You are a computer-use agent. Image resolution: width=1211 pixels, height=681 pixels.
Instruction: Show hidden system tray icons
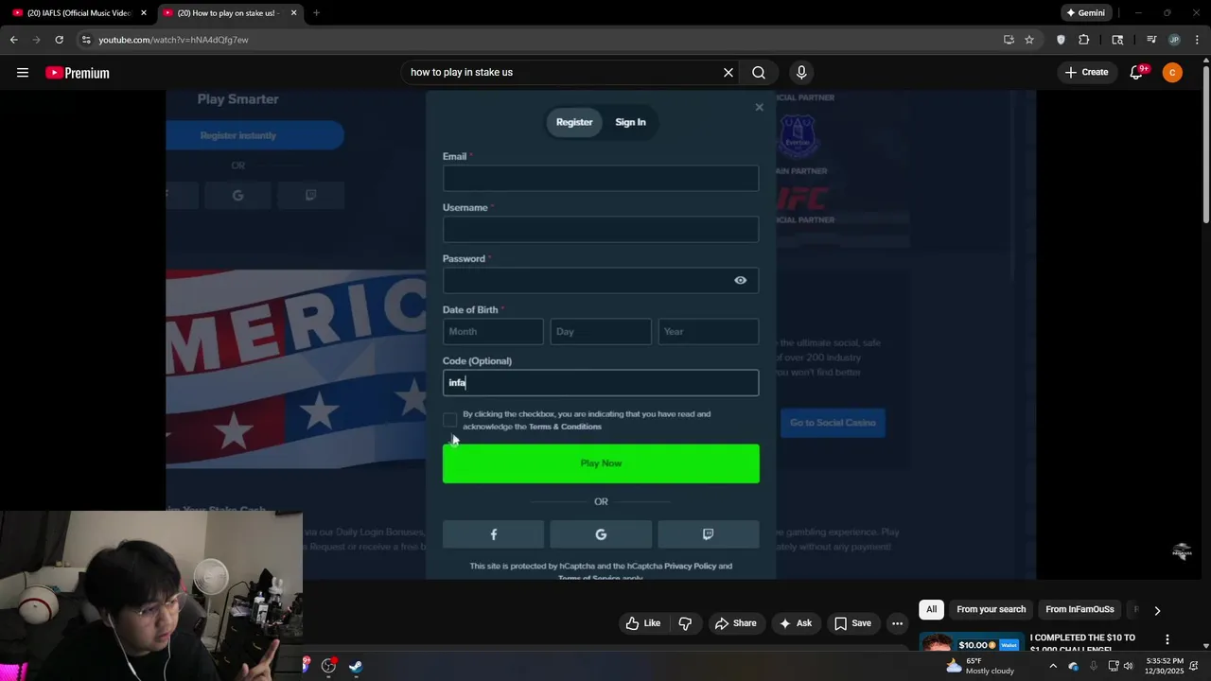pyautogui.click(x=1053, y=666)
